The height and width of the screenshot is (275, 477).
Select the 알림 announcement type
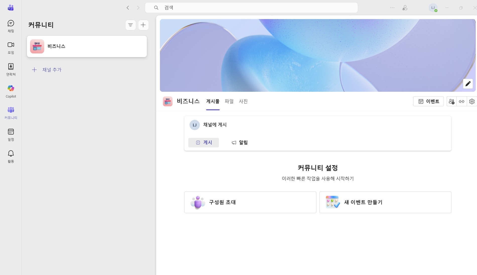[240, 143]
